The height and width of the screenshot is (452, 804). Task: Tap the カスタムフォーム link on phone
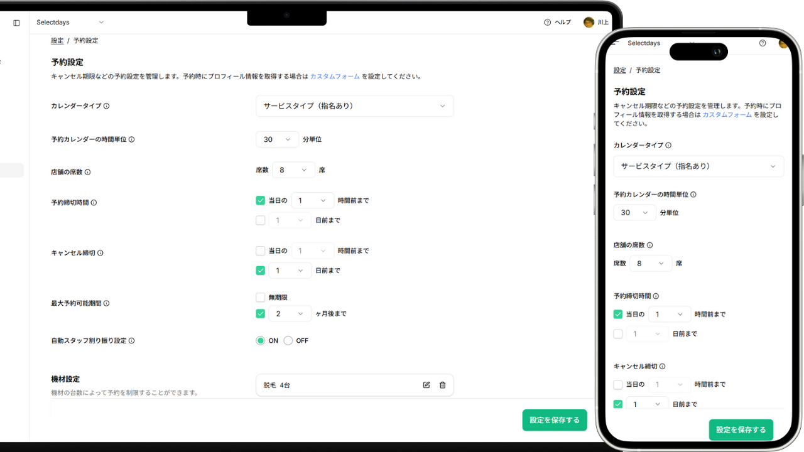tap(727, 115)
